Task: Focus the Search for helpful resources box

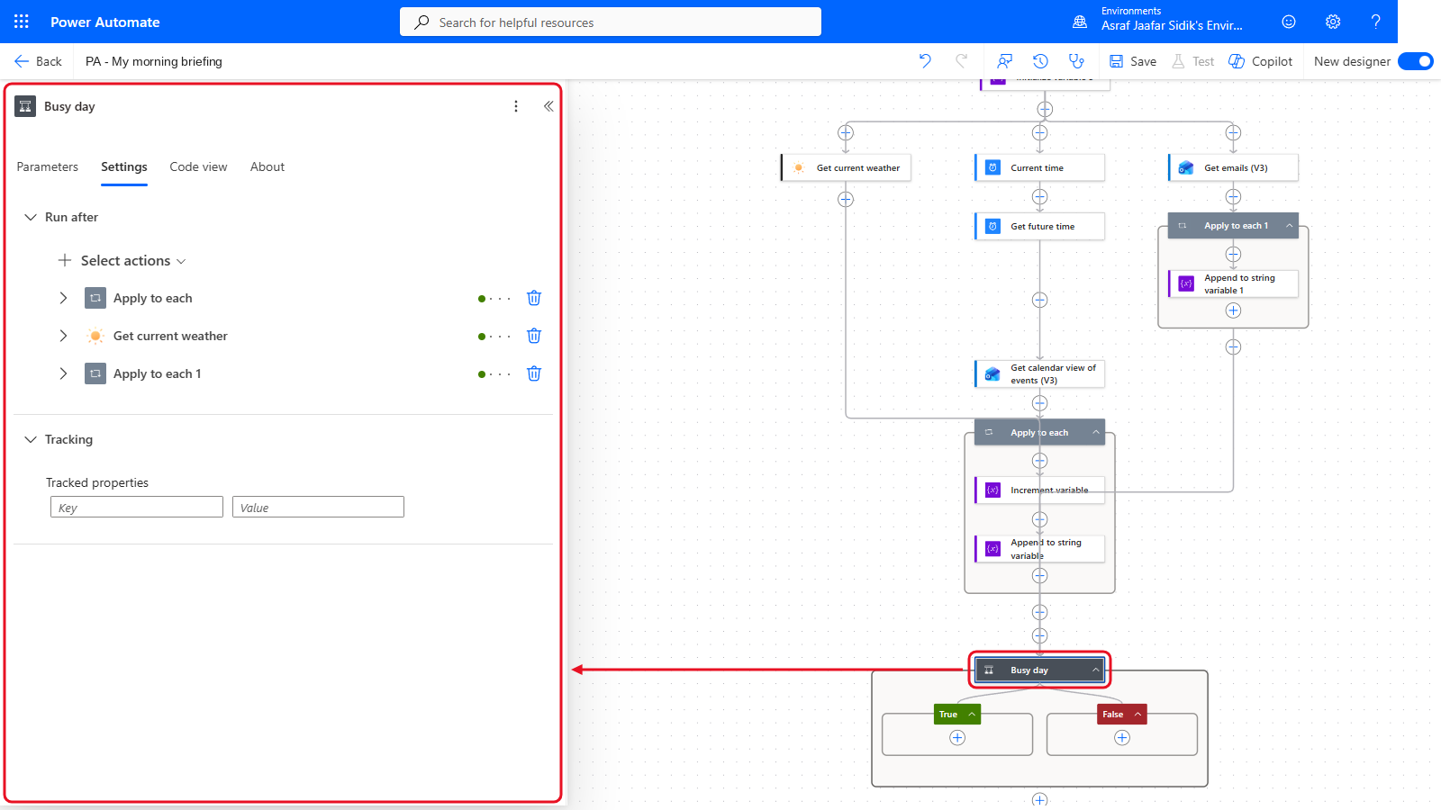Action: [x=611, y=22]
